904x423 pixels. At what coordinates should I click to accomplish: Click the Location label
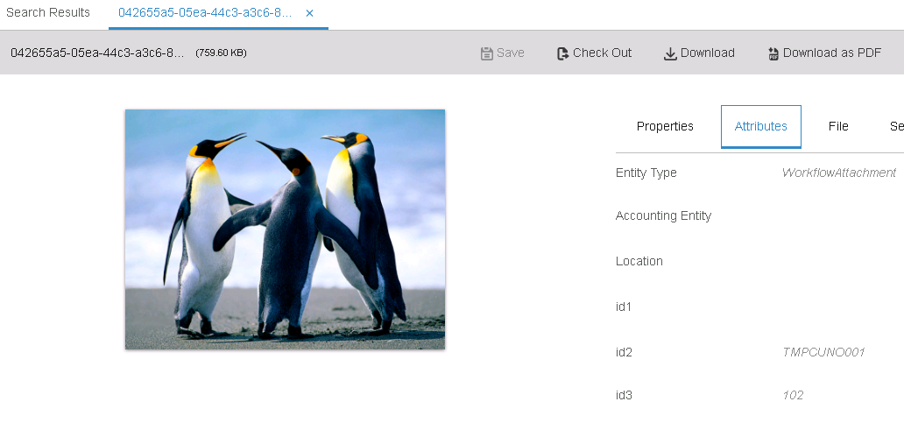(x=639, y=261)
